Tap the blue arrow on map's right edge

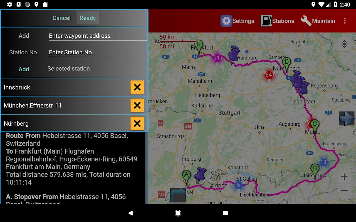[x=347, y=118]
